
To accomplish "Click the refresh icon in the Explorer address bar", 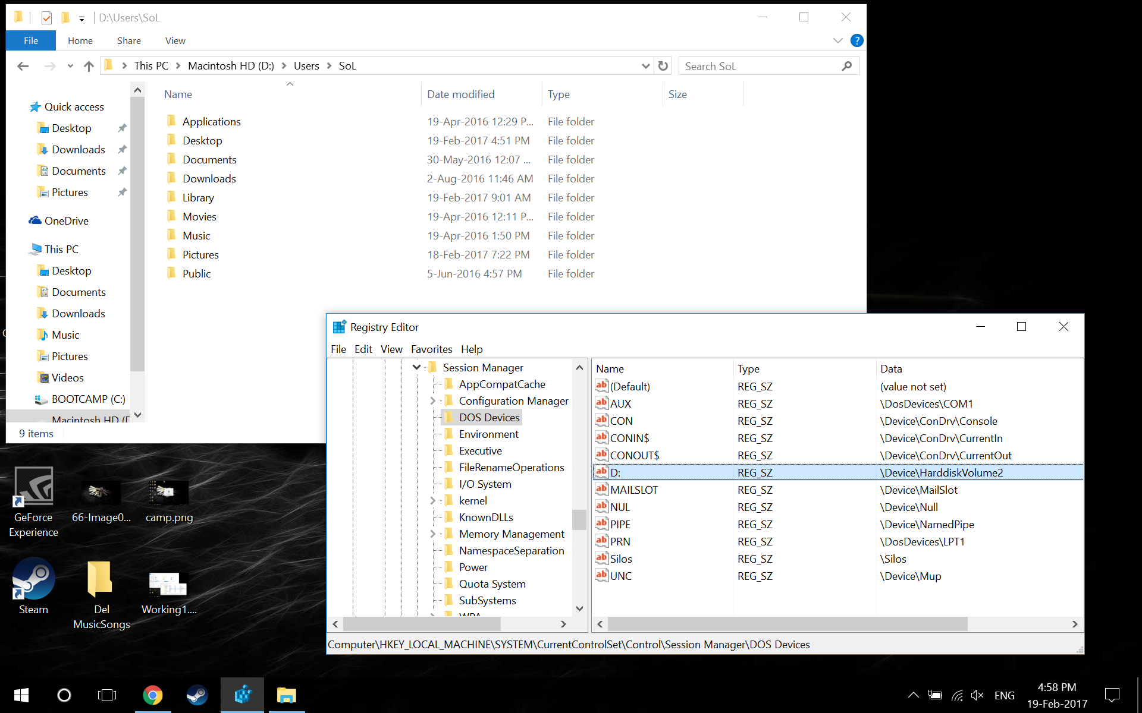I will tap(663, 65).
